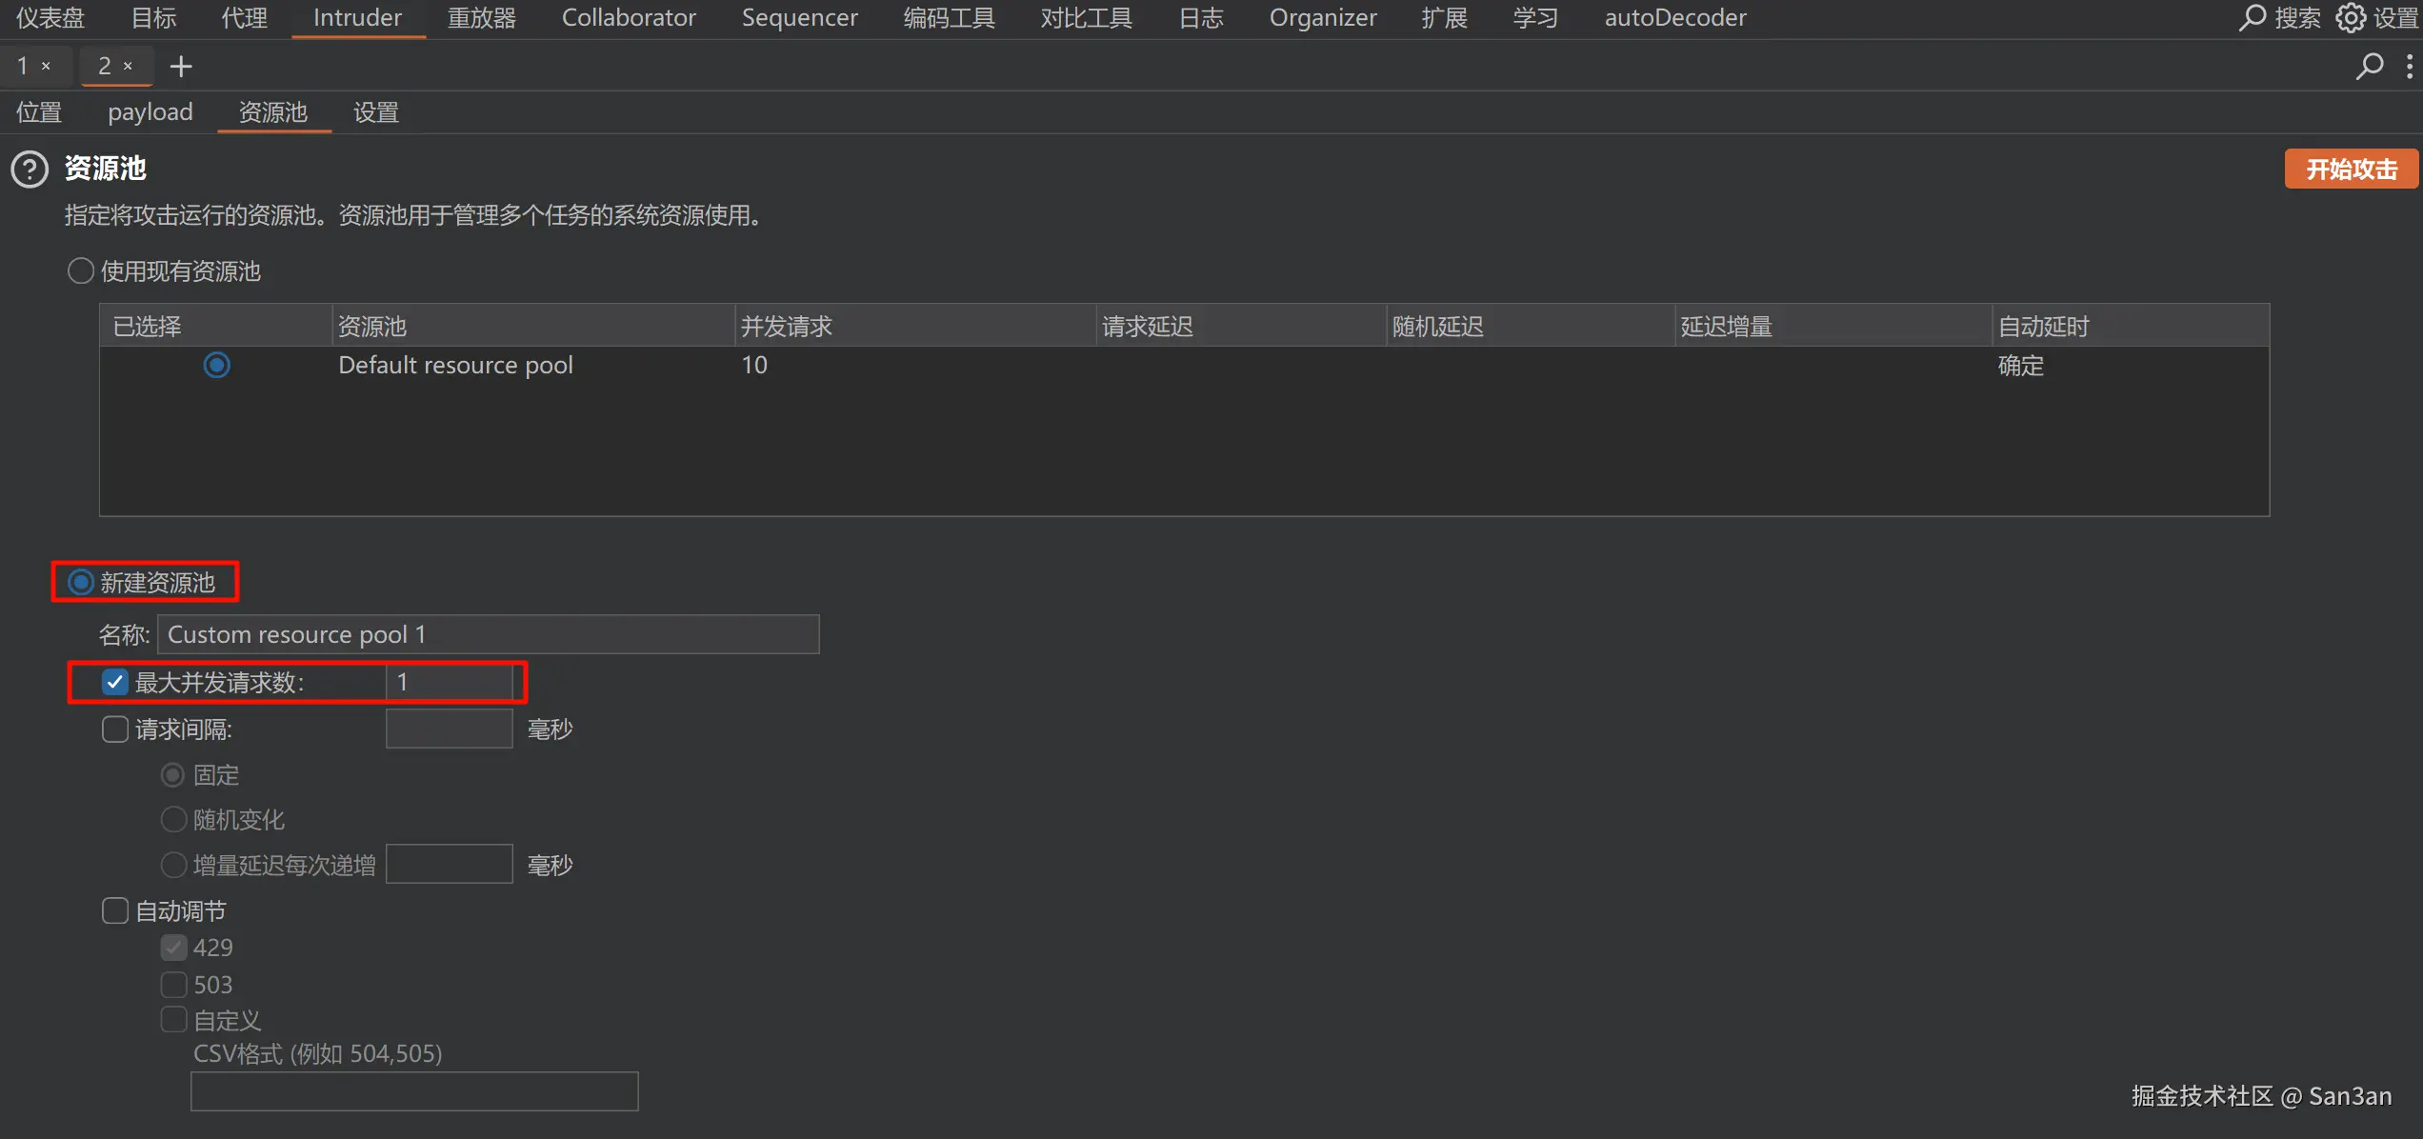Click the max concurrent requests field
The image size is (2423, 1139).
pyautogui.click(x=450, y=682)
